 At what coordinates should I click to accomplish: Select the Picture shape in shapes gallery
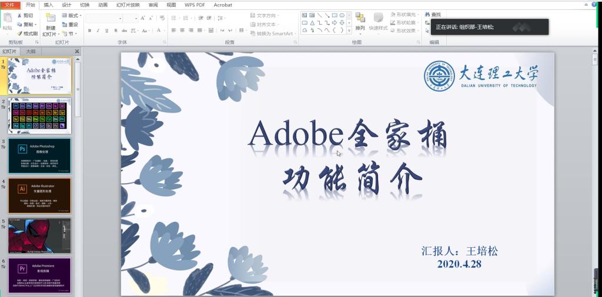pyautogui.click(x=312, y=15)
